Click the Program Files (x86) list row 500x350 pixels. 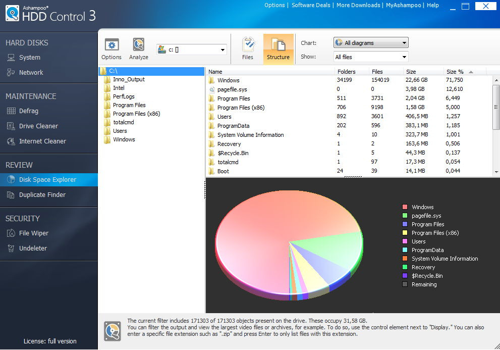pyautogui.click(x=349, y=108)
